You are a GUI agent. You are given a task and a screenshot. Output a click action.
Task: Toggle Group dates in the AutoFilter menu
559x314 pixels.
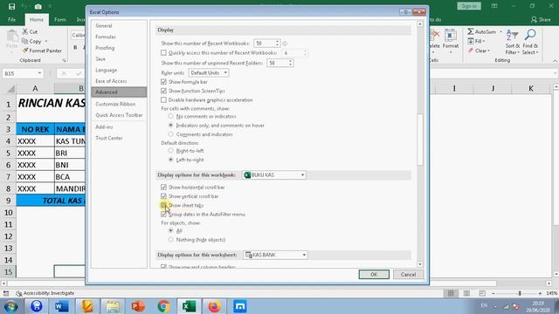[x=163, y=215]
